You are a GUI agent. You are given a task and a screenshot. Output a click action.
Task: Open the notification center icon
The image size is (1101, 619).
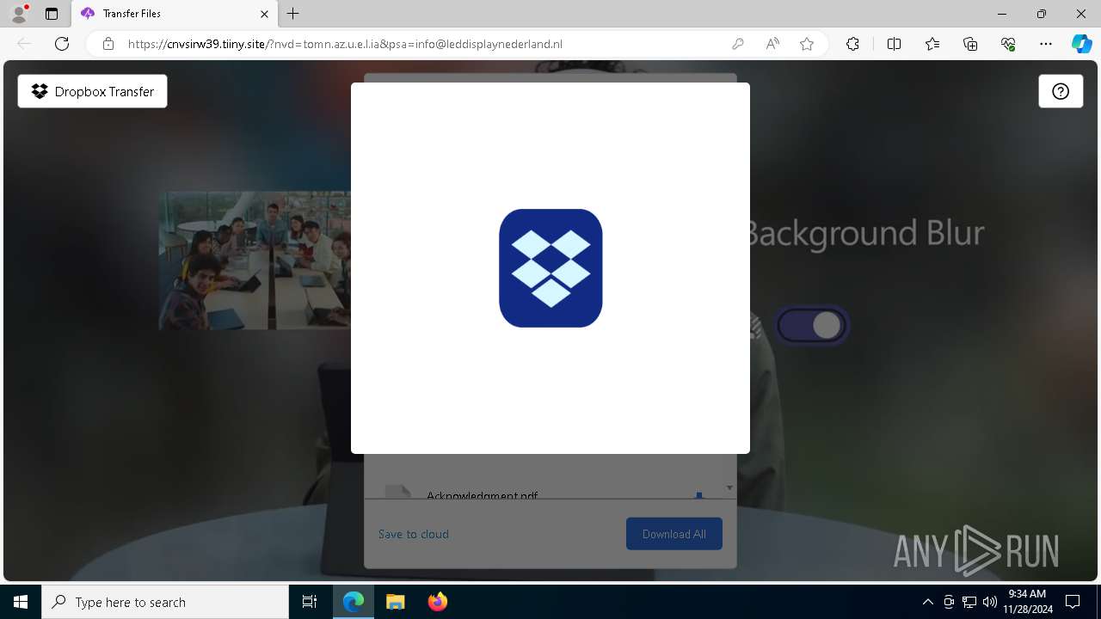click(x=1073, y=602)
